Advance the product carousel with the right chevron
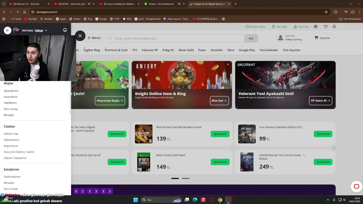The height and width of the screenshot is (204, 363). tap(334, 148)
